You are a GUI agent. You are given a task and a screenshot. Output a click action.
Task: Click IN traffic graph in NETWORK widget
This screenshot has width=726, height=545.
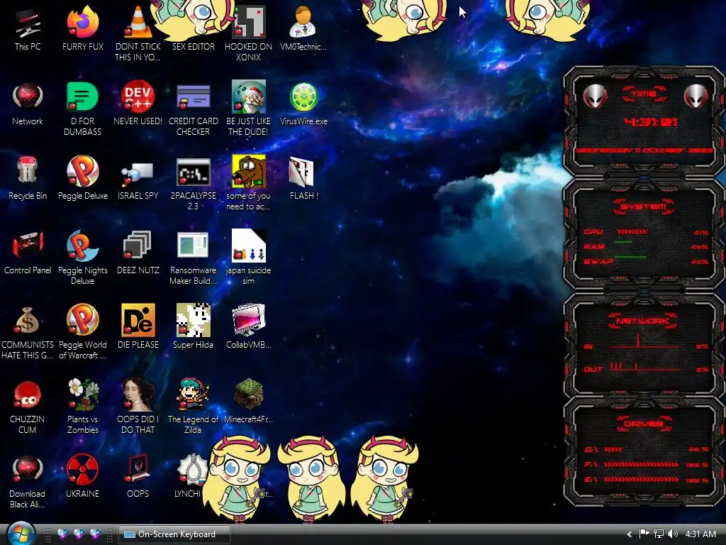[644, 341]
